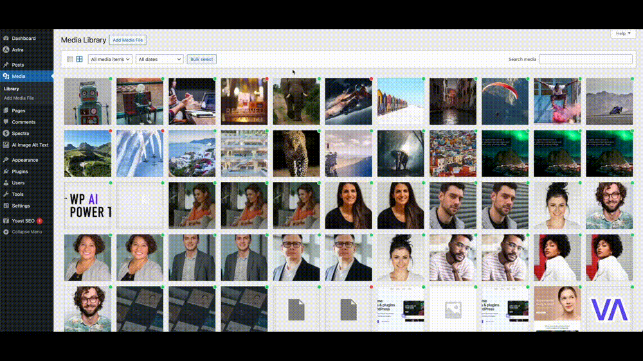
Task: Expand the Help panel tab
Action: click(622, 33)
